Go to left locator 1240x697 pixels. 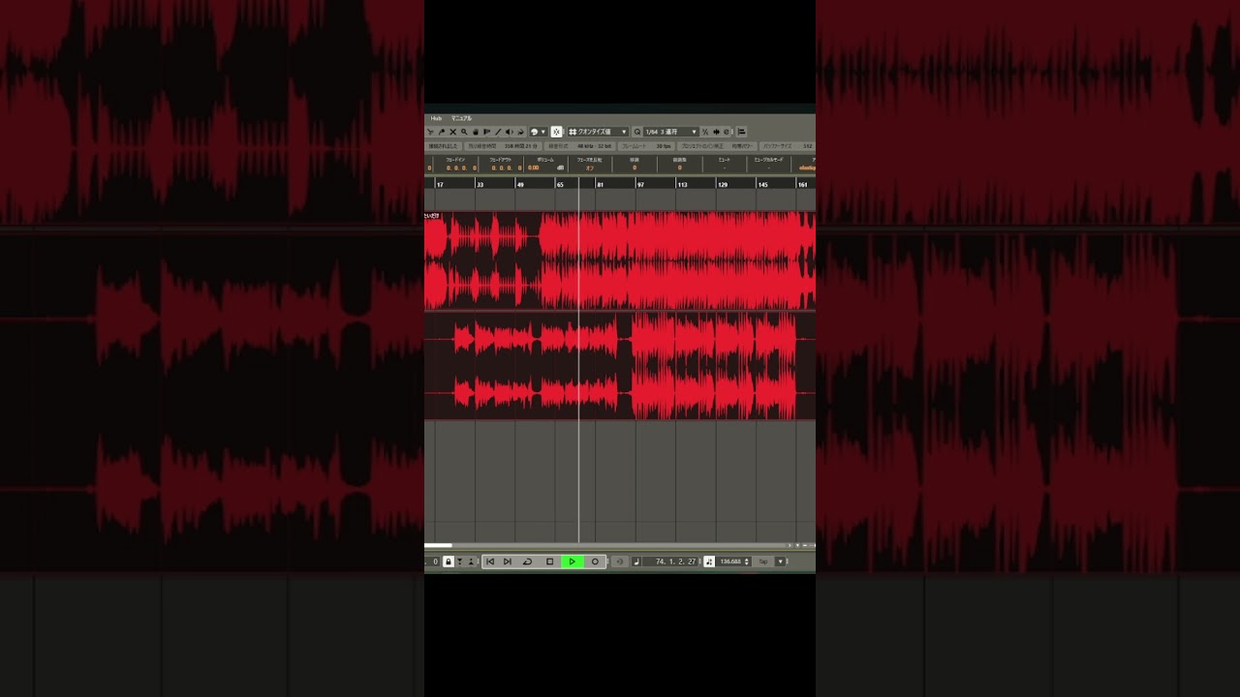click(x=490, y=561)
